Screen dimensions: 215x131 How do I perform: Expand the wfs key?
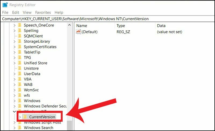pyautogui.click(x=15, y=95)
